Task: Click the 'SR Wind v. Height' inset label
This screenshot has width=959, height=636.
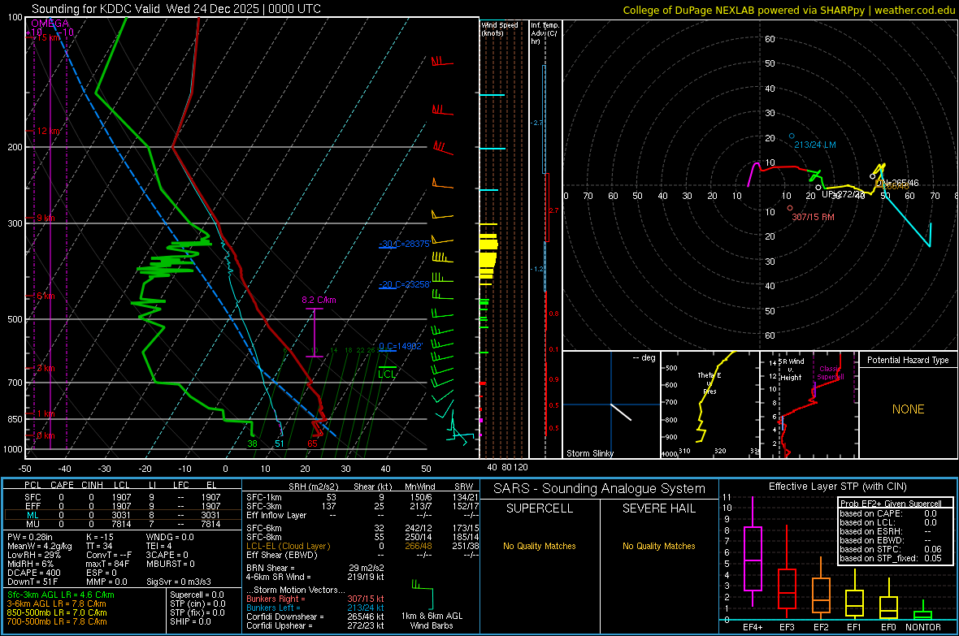Action: pyautogui.click(x=791, y=370)
